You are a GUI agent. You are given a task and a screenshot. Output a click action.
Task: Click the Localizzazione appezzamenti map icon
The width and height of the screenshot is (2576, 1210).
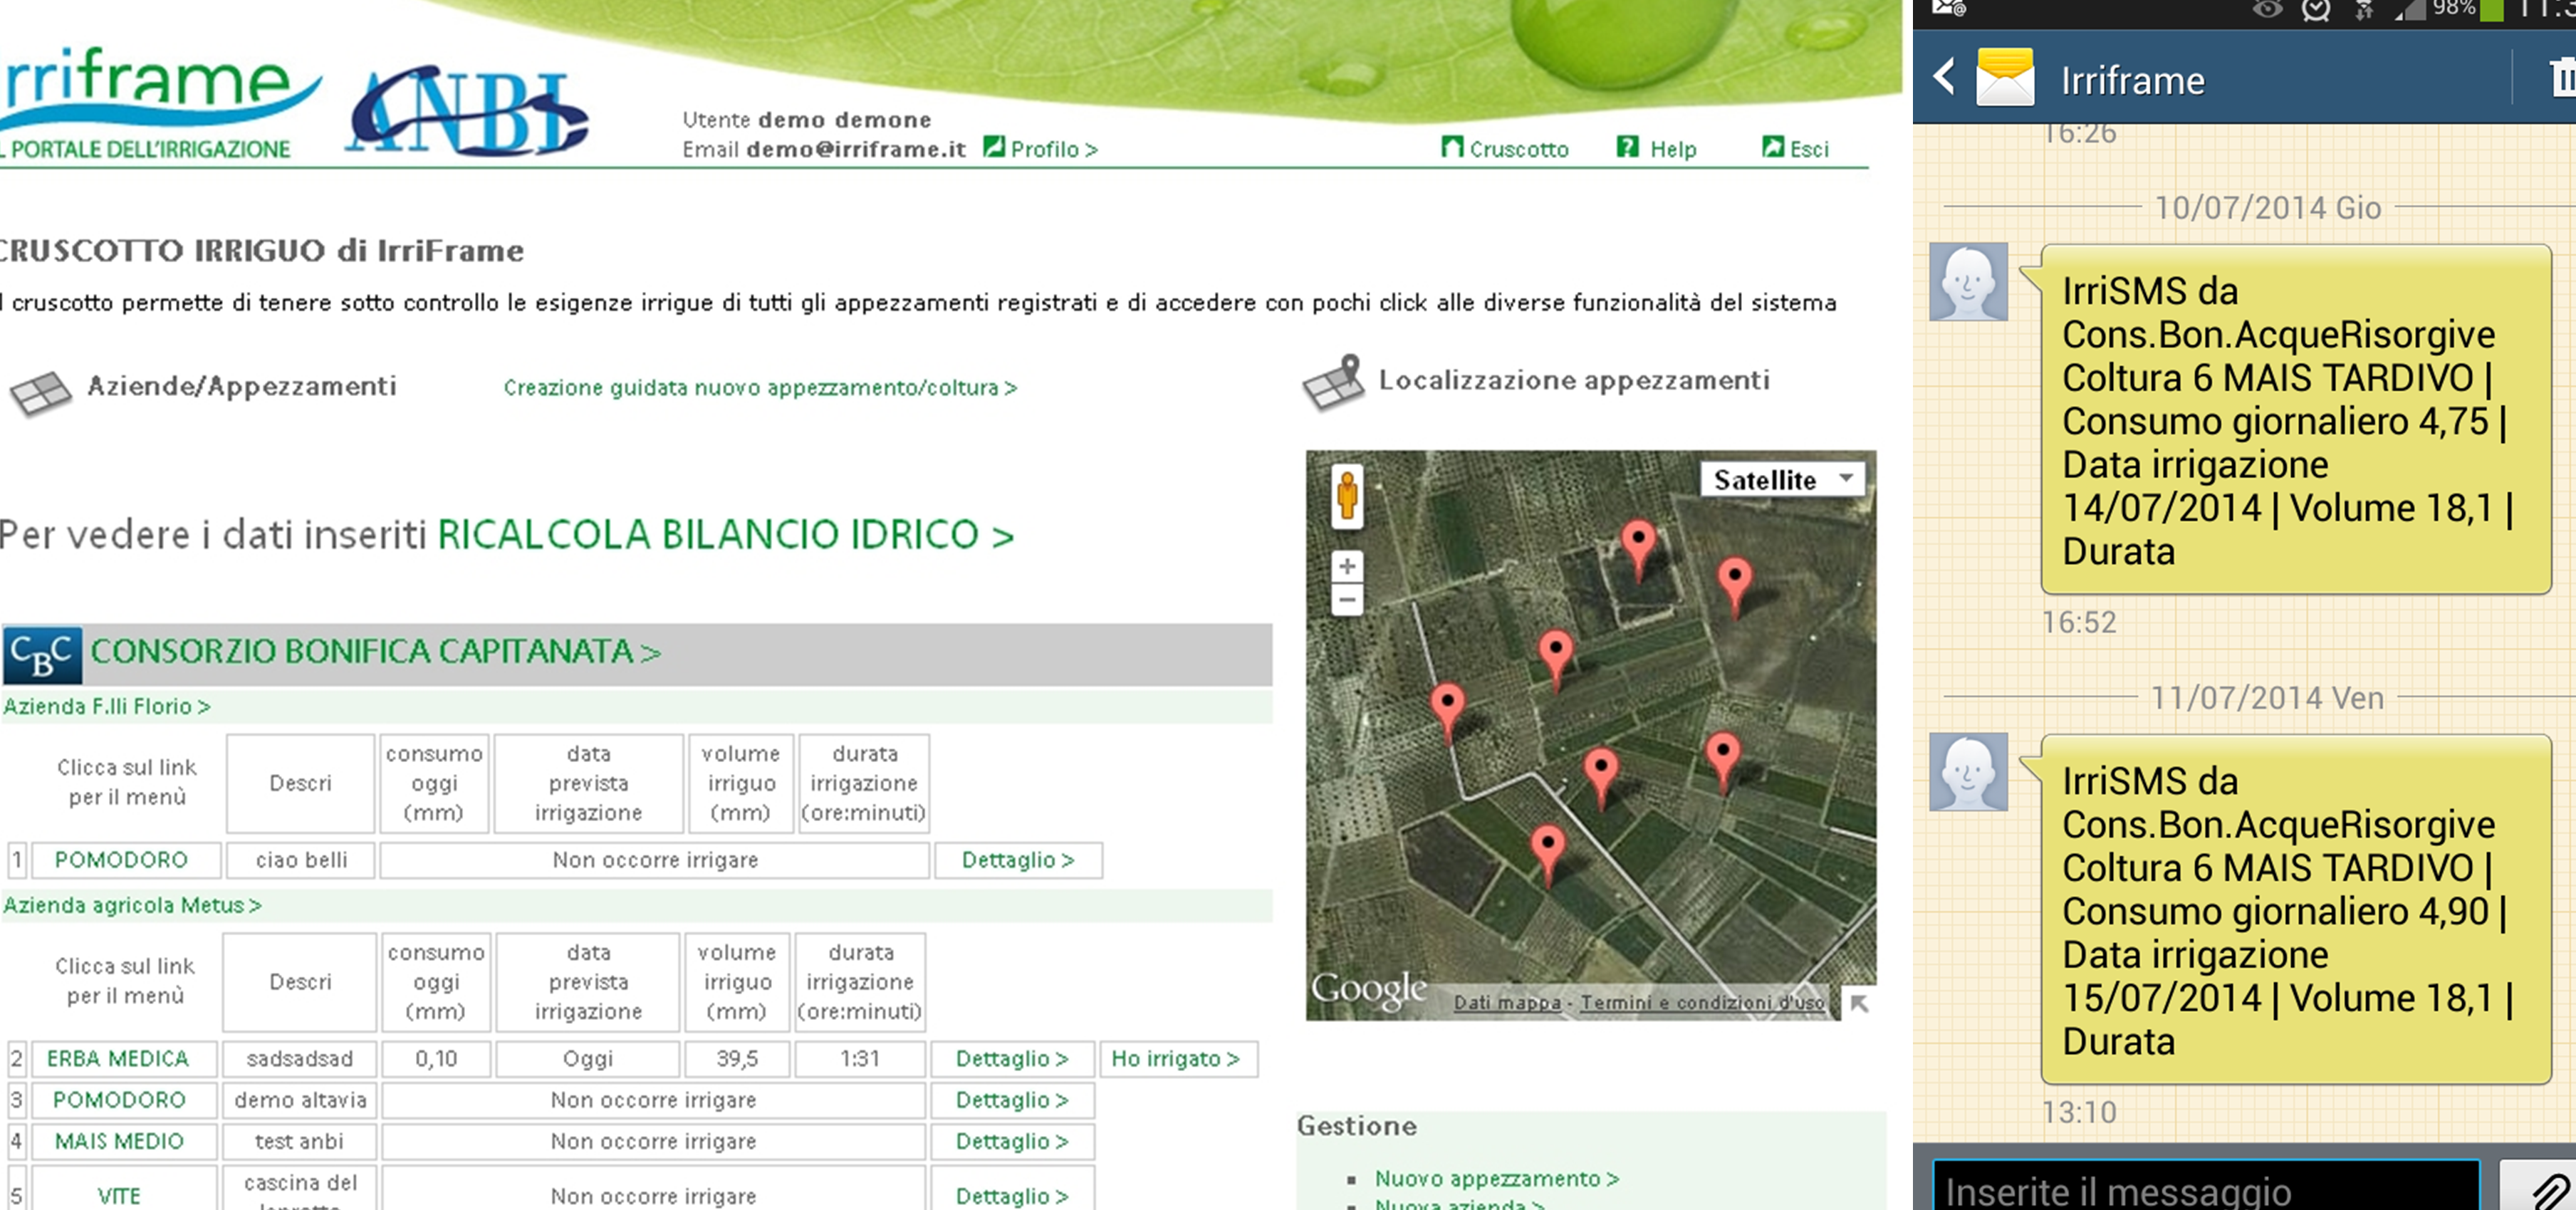1333,383
